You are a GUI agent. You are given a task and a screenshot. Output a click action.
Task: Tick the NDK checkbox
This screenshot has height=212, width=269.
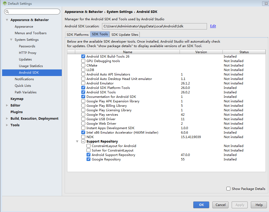[83, 137]
